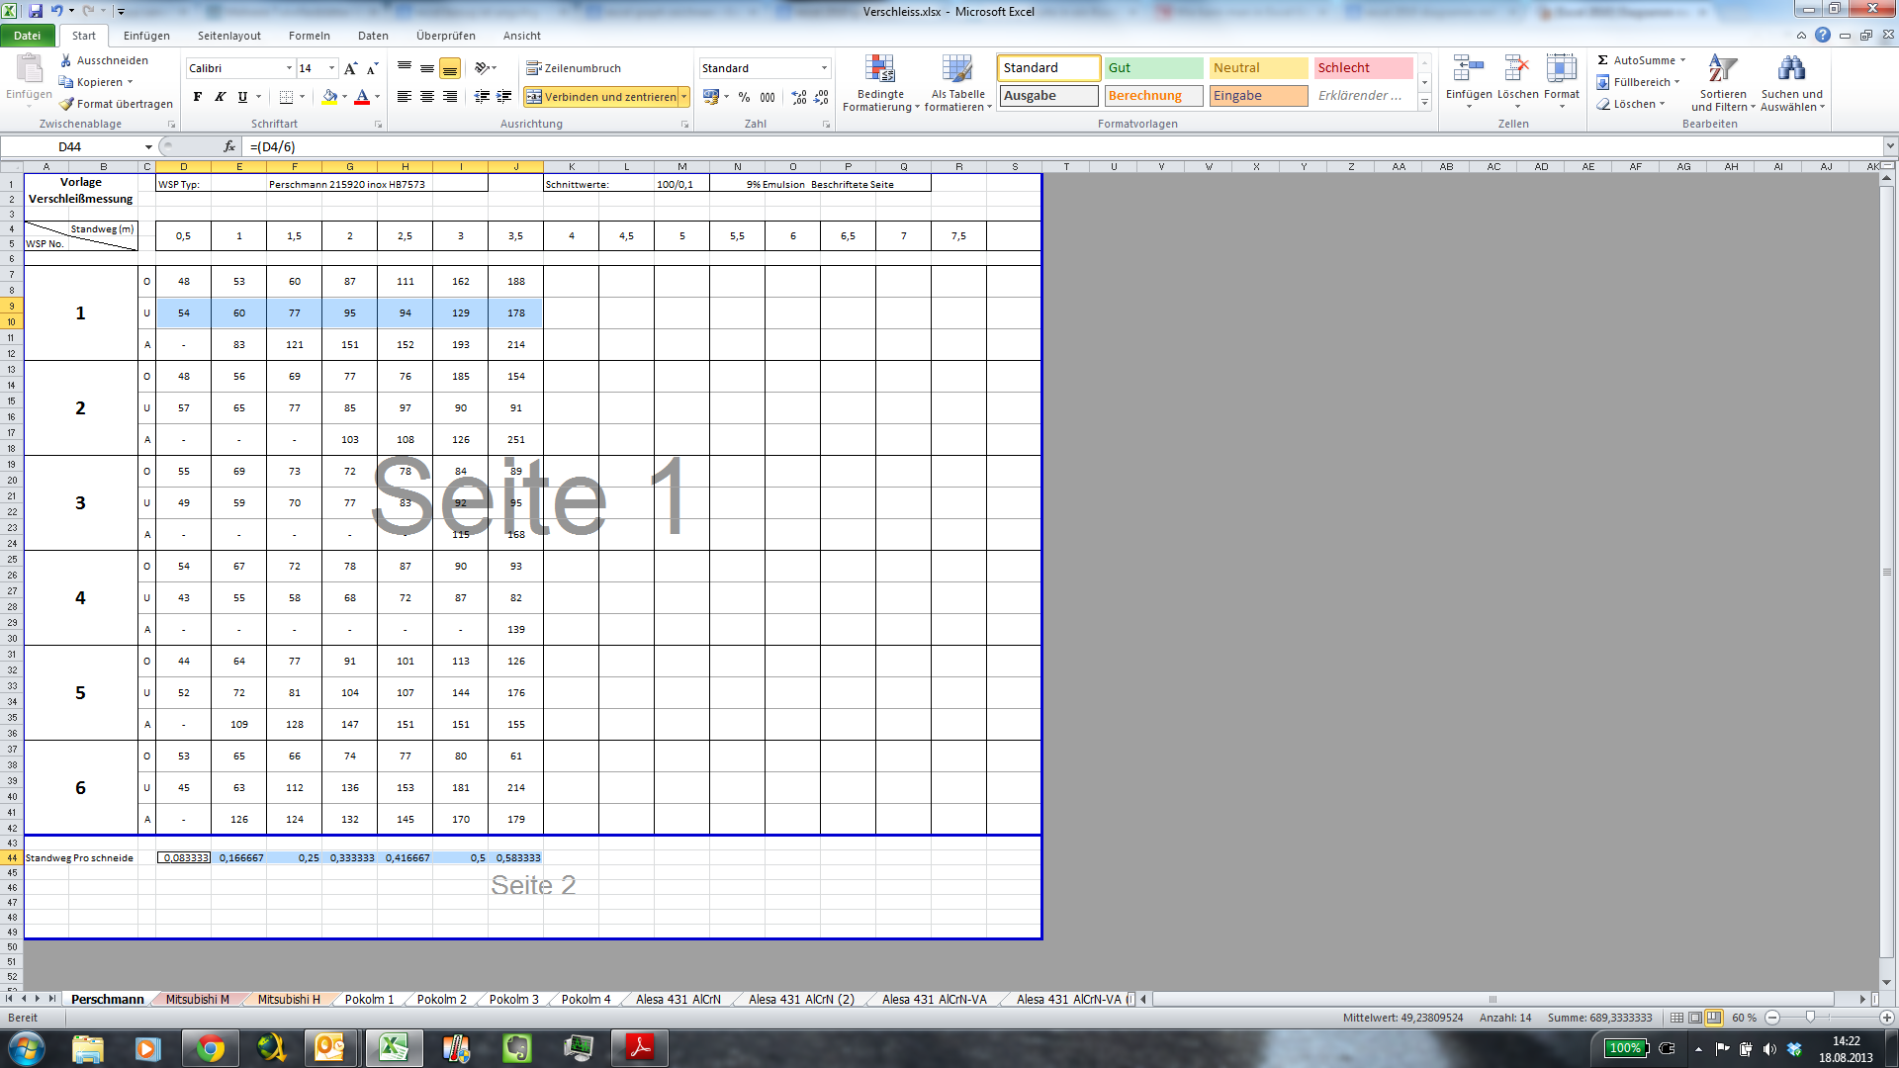Viewport: 1899px width, 1068px height.
Task: Switch to the Mitsubishi M sheet tab
Action: (197, 999)
